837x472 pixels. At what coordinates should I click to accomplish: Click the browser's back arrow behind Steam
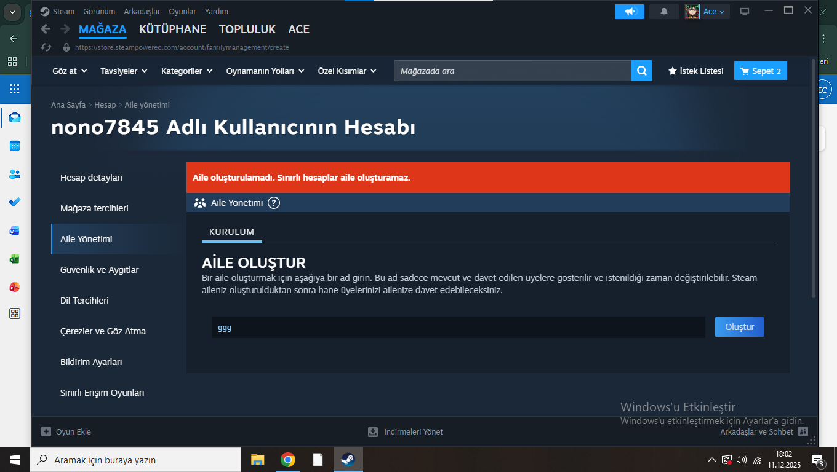[14, 38]
